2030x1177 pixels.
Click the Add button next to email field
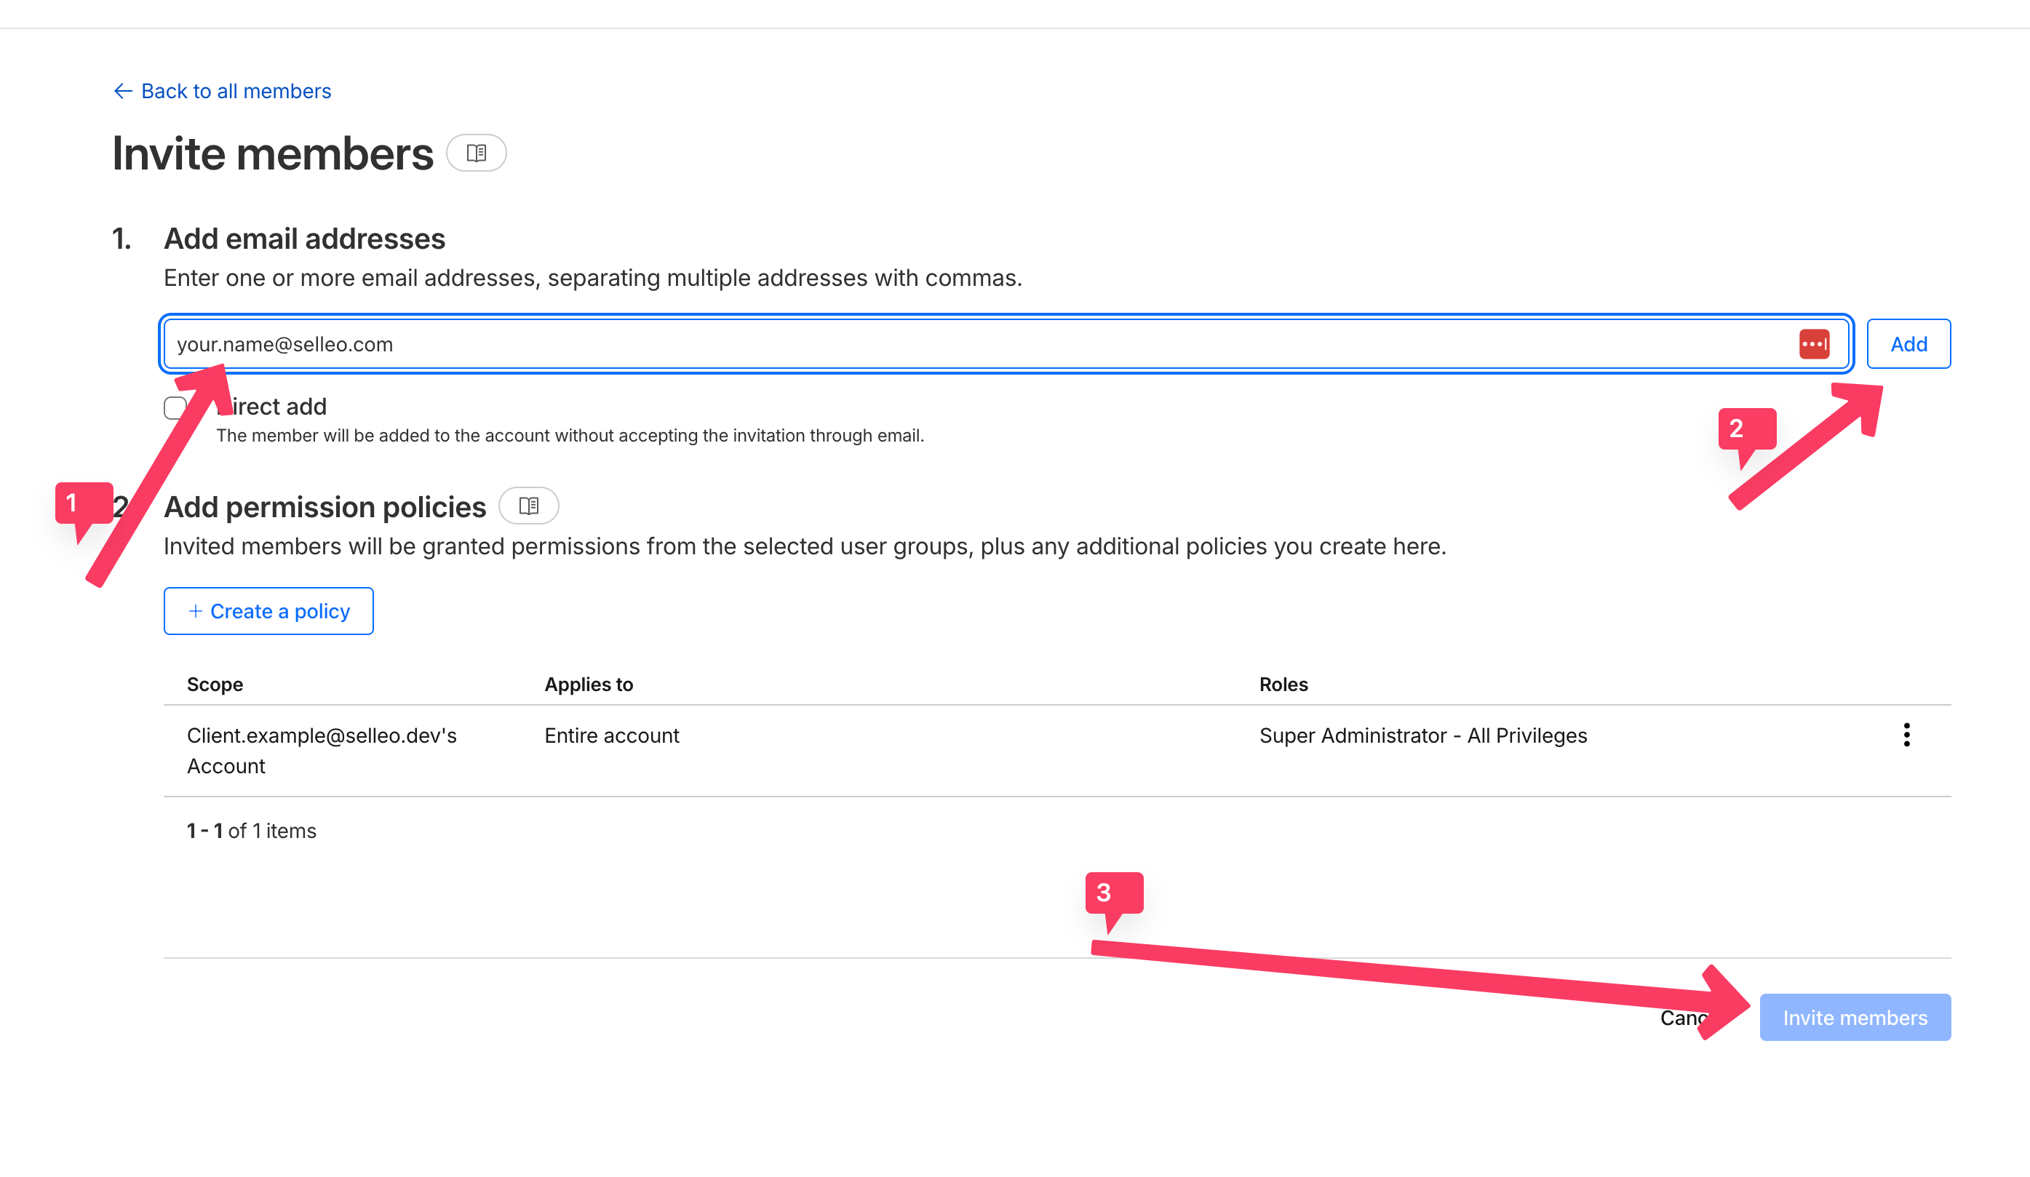[x=1908, y=344]
